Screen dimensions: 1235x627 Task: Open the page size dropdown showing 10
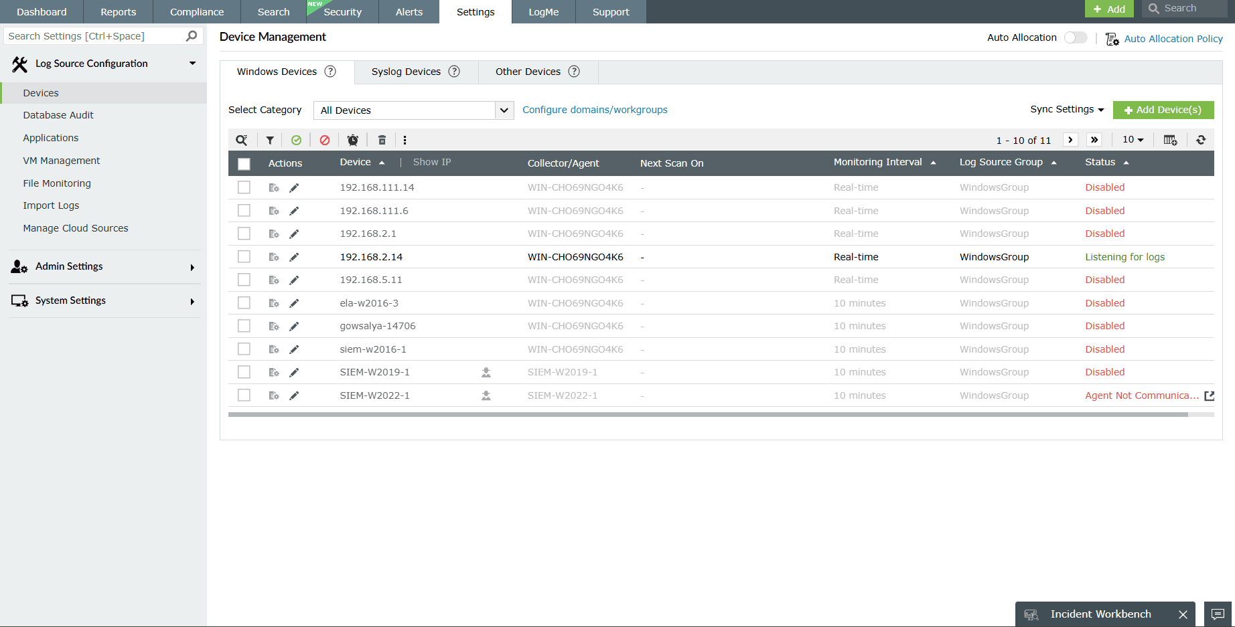click(1133, 139)
